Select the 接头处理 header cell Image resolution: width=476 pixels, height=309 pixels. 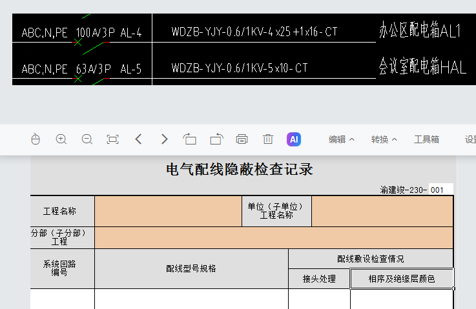[319, 279]
